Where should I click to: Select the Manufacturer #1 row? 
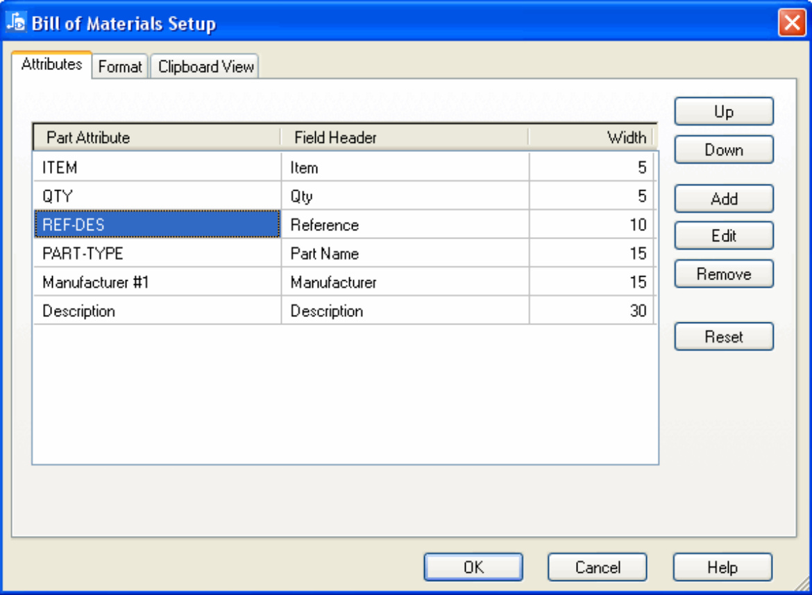click(96, 282)
